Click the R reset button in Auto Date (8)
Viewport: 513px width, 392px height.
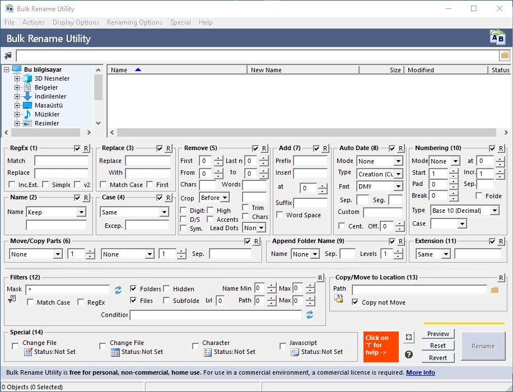(x=401, y=148)
